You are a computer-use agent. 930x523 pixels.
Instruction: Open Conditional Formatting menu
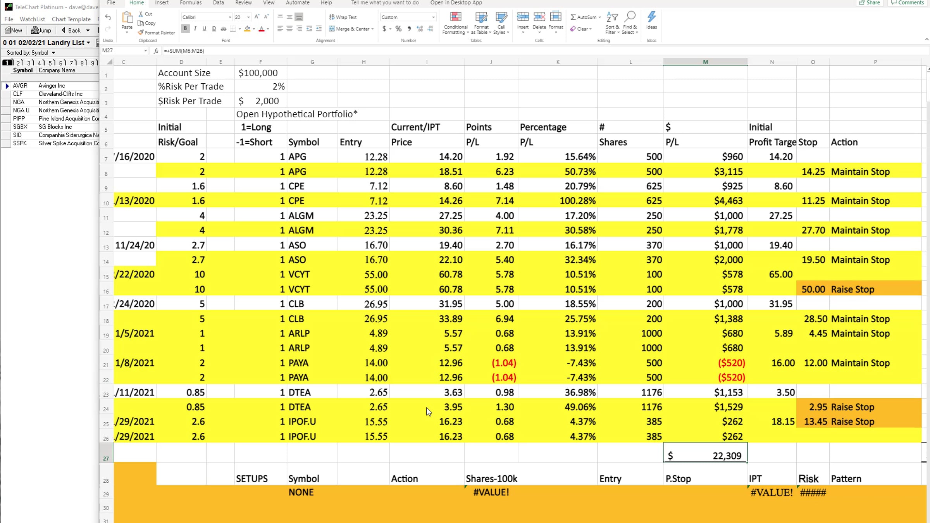point(456,22)
